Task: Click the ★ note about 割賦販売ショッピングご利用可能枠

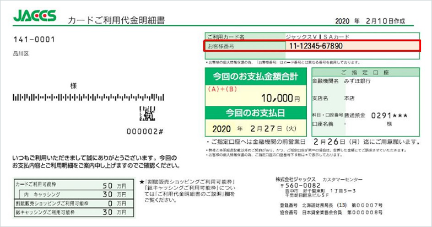Action: coord(187,191)
